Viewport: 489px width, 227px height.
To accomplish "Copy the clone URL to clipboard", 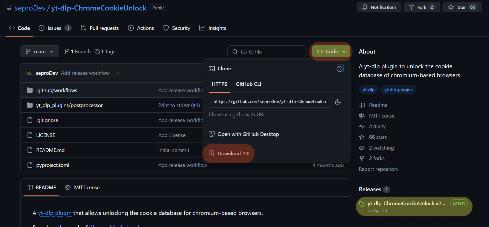I will 338,102.
